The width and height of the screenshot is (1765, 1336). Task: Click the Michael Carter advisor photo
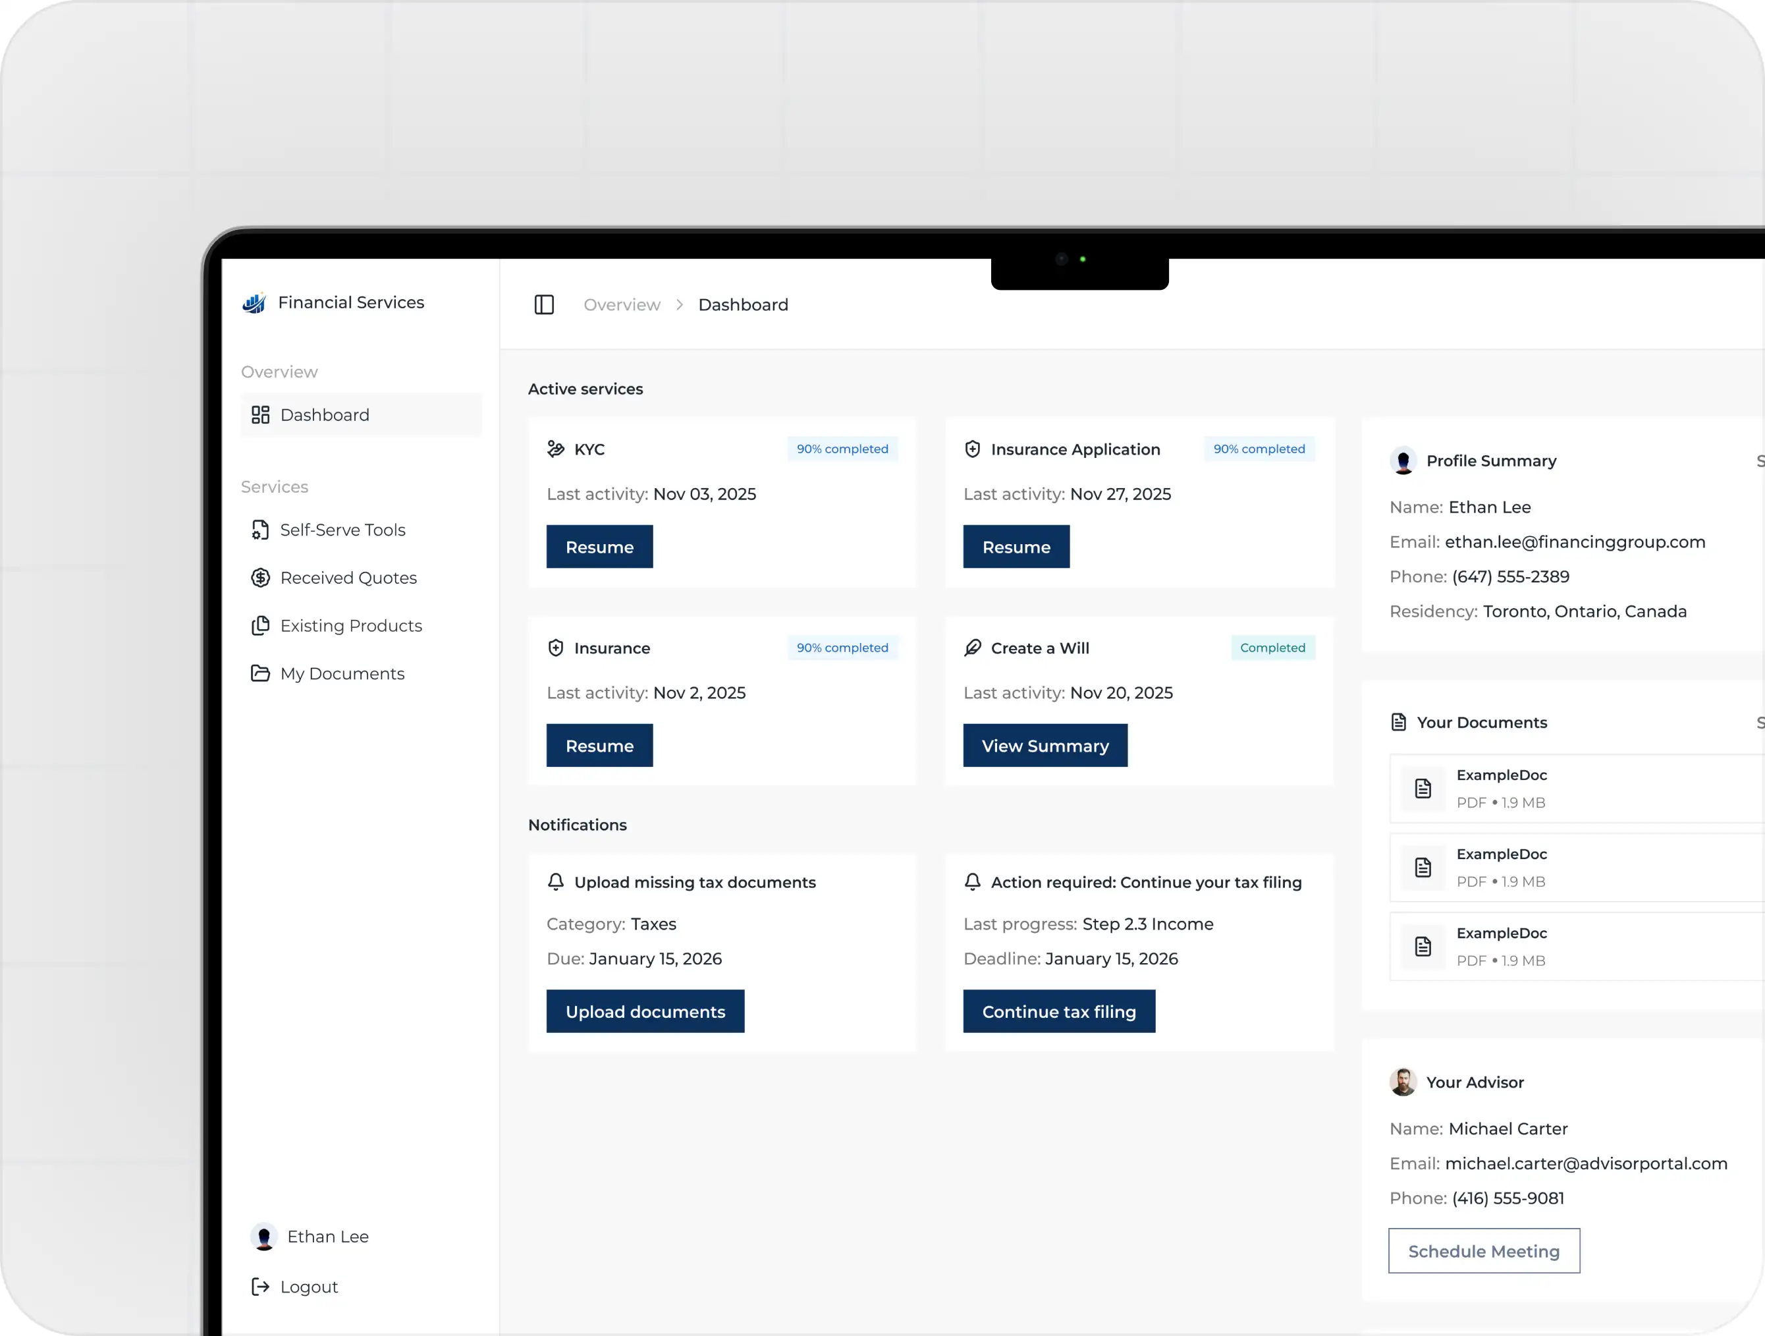(1402, 1082)
